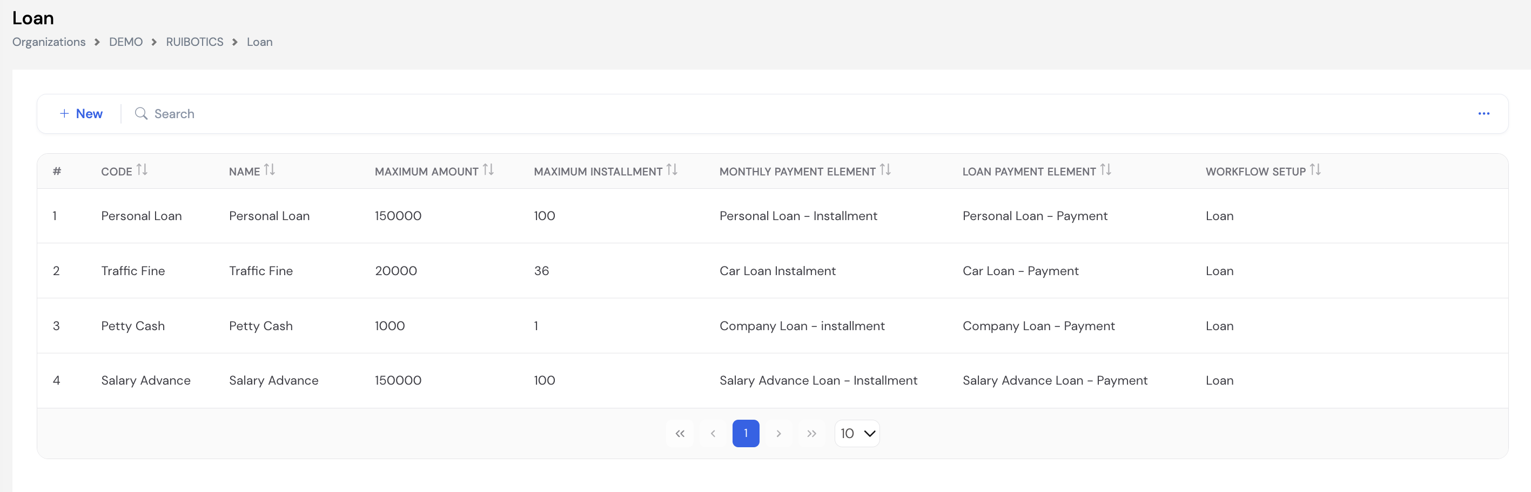Image resolution: width=1531 pixels, height=492 pixels.
Task: Click Salary Advance Loan - Installment cell
Action: [818, 380]
